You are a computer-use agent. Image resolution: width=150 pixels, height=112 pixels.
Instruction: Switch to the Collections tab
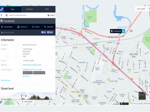pos(30,9)
